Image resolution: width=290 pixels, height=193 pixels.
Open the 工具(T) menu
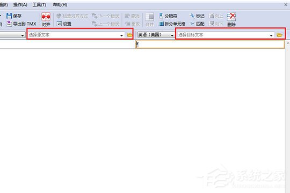click(x=39, y=5)
